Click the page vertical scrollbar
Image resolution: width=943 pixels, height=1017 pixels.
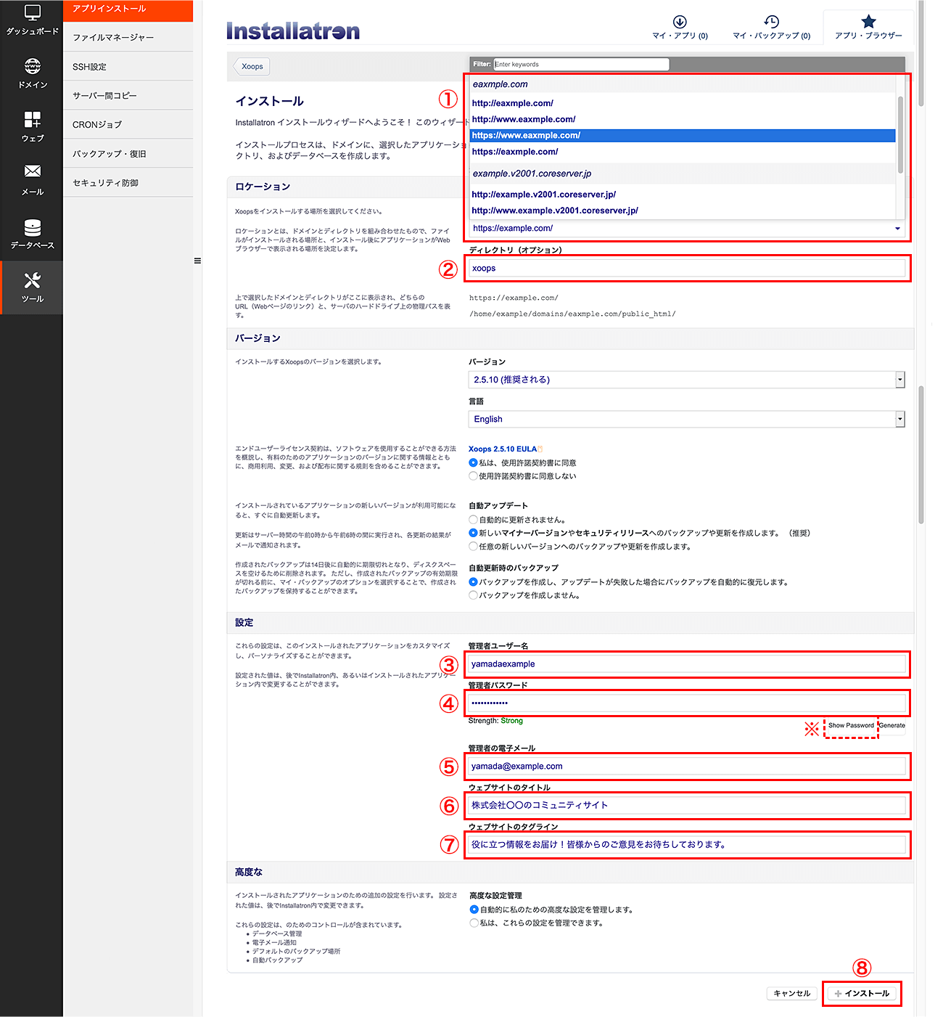pos(921,454)
